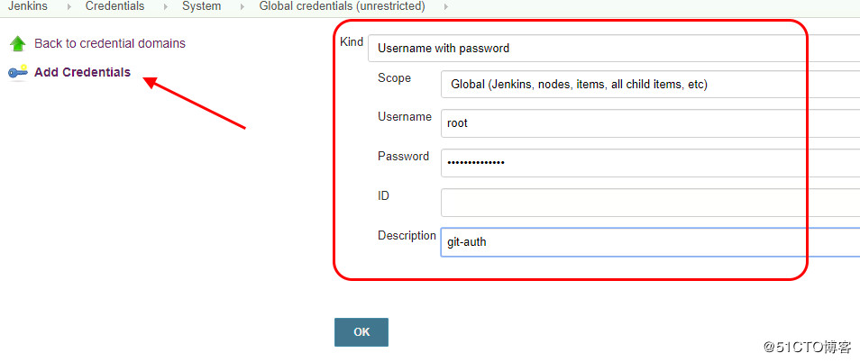This screenshot has height=362, width=860.
Task: Go to Jenkins breadcrumb home
Action: click(x=28, y=6)
